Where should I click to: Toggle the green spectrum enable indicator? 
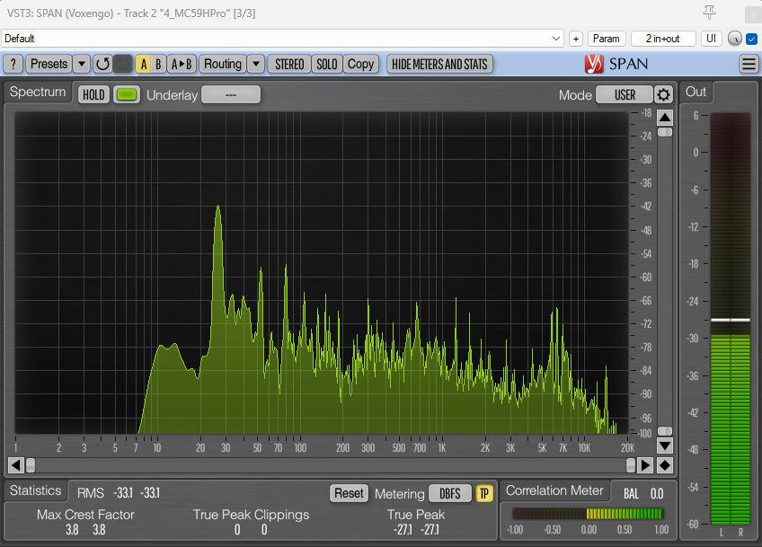click(127, 95)
